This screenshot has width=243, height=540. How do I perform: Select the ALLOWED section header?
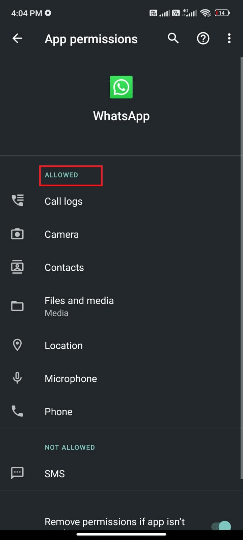(61, 175)
